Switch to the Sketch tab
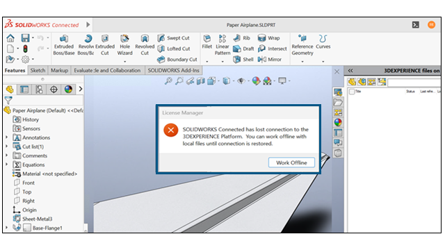This screenshot has height=250, width=445. [x=38, y=70]
